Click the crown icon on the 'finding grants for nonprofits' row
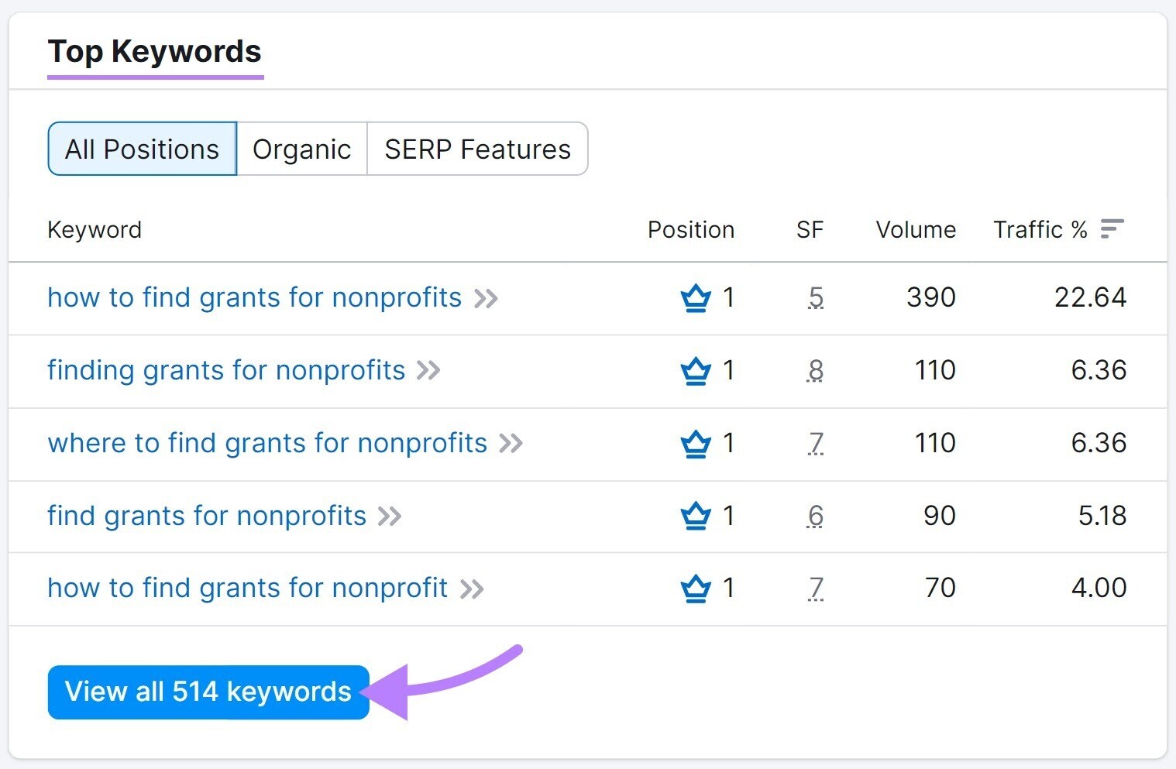Image resolution: width=1176 pixels, height=769 pixels. click(x=696, y=370)
